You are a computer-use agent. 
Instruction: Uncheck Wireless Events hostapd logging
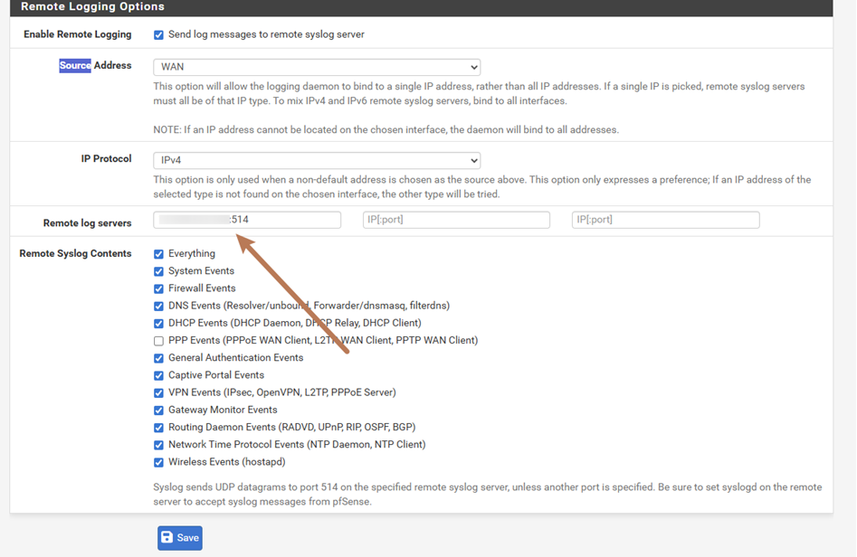pyautogui.click(x=159, y=461)
